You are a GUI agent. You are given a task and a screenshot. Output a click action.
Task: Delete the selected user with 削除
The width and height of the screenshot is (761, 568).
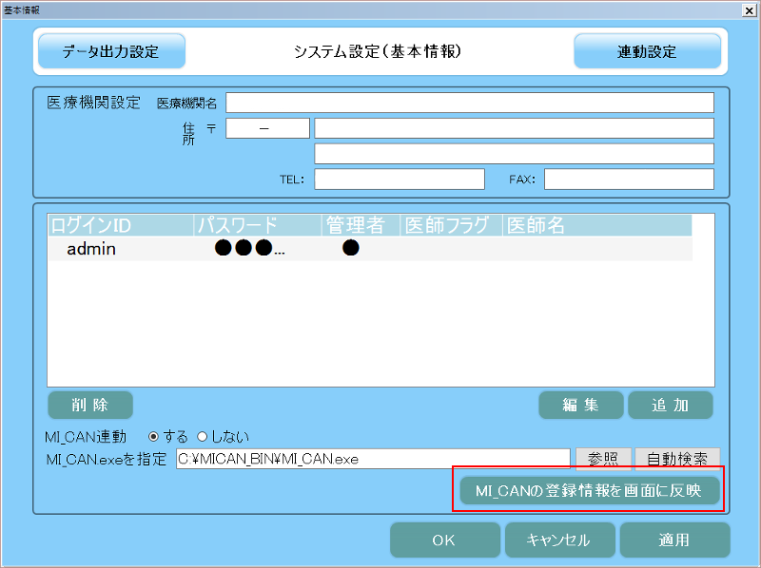click(90, 405)
